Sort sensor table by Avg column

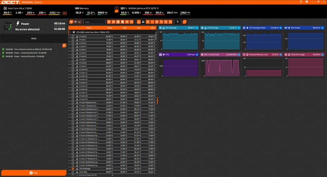[139, 28]
